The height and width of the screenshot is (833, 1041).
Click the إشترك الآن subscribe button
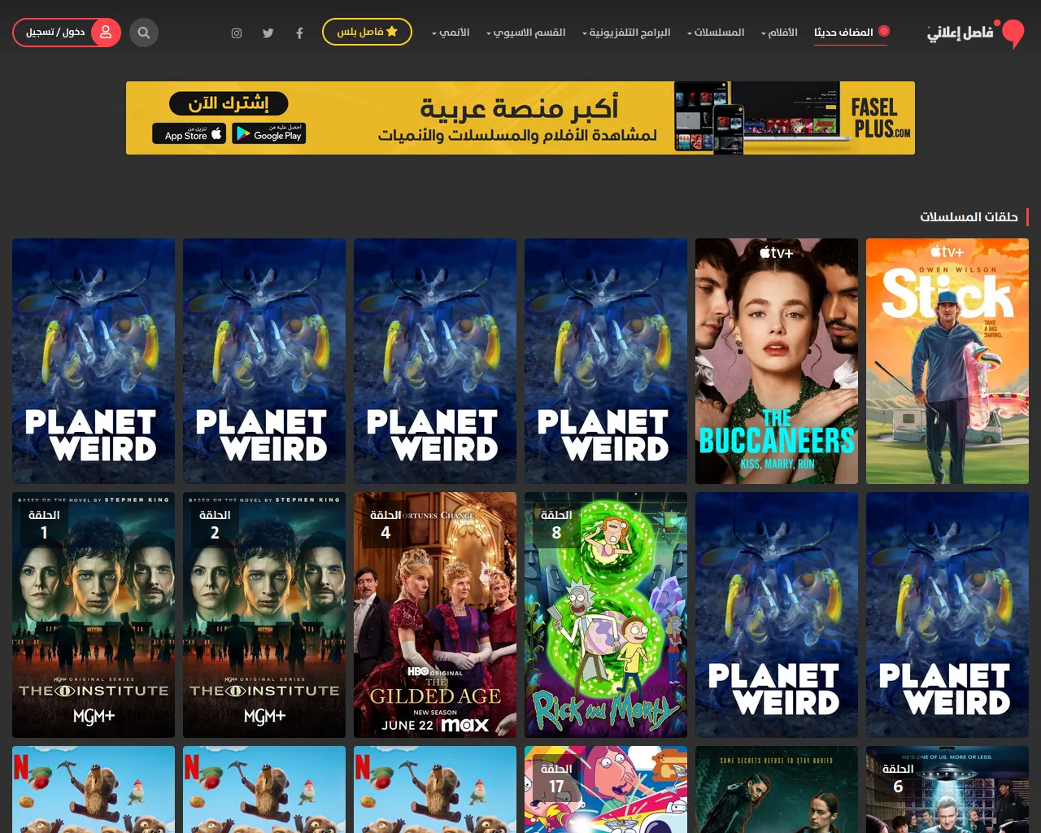229,103
